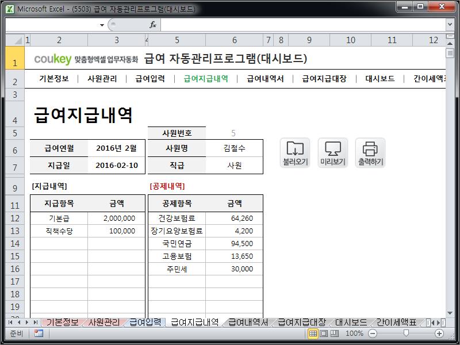Select the 사원번호 value cell 5
Viewport: 460px width, 345px height.
tap(234, 133)
